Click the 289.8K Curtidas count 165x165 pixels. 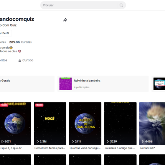[x=20, y=42]
